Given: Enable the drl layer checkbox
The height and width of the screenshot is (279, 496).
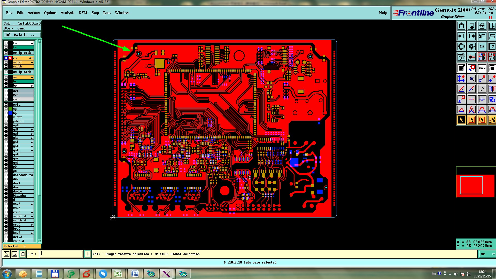Looking at the screenshot, I should pos(6,91).
